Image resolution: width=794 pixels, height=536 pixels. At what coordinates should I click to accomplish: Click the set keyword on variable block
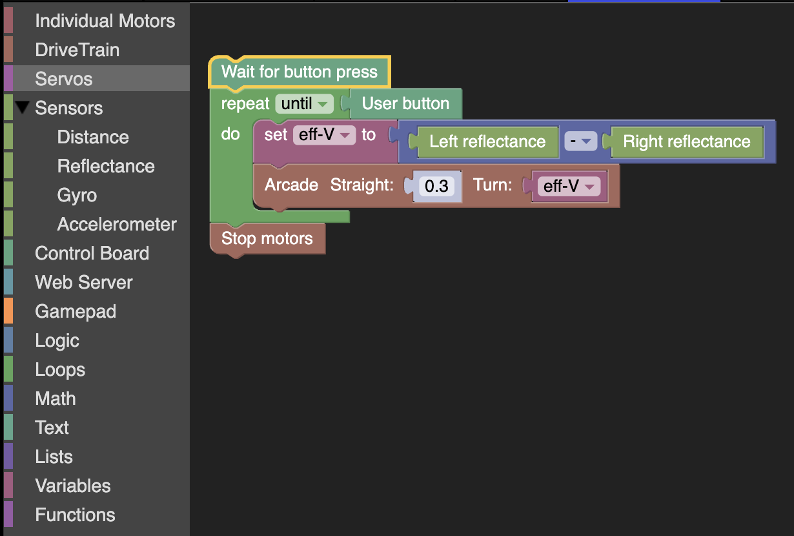tap(276, 134)
